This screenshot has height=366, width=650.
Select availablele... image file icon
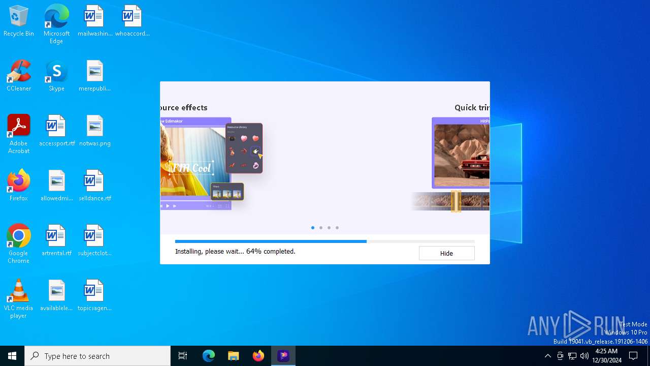click(x=56, y=296)
